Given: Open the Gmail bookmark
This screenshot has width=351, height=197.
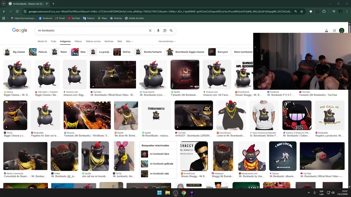Looking at the screenshot, I should pyautogui.click(x=60, y=18).
